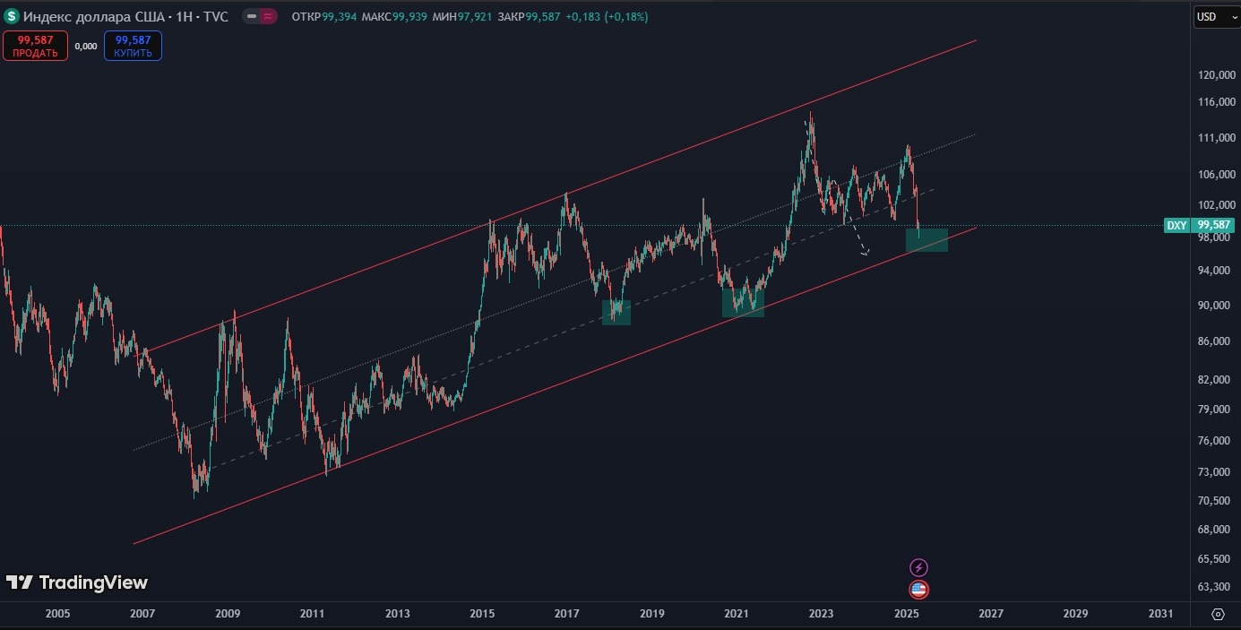Select the lower red channel trendline

coord(538,392)
